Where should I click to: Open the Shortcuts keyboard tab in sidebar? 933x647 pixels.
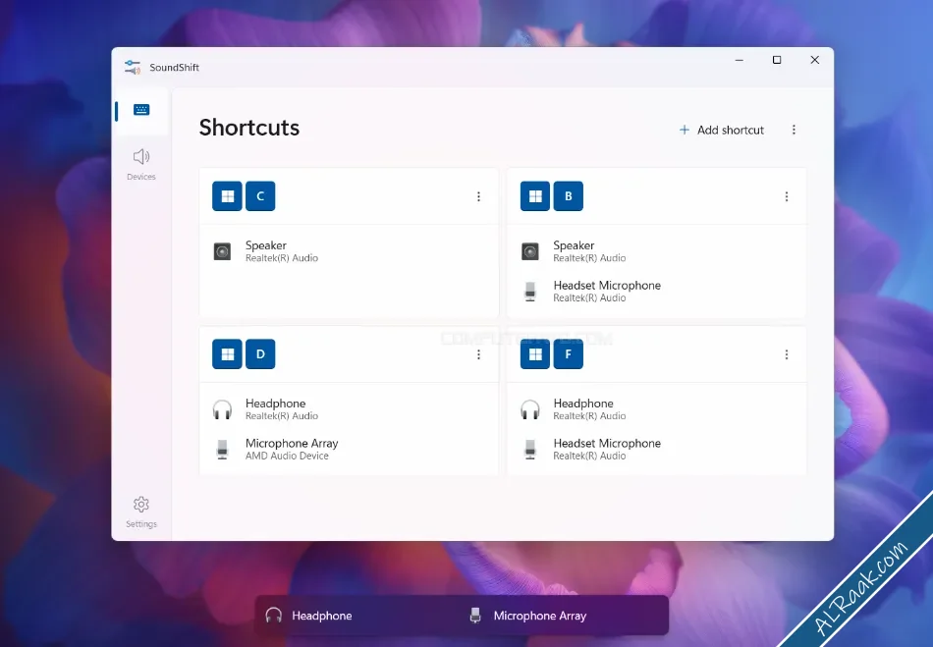click(141, 110)
